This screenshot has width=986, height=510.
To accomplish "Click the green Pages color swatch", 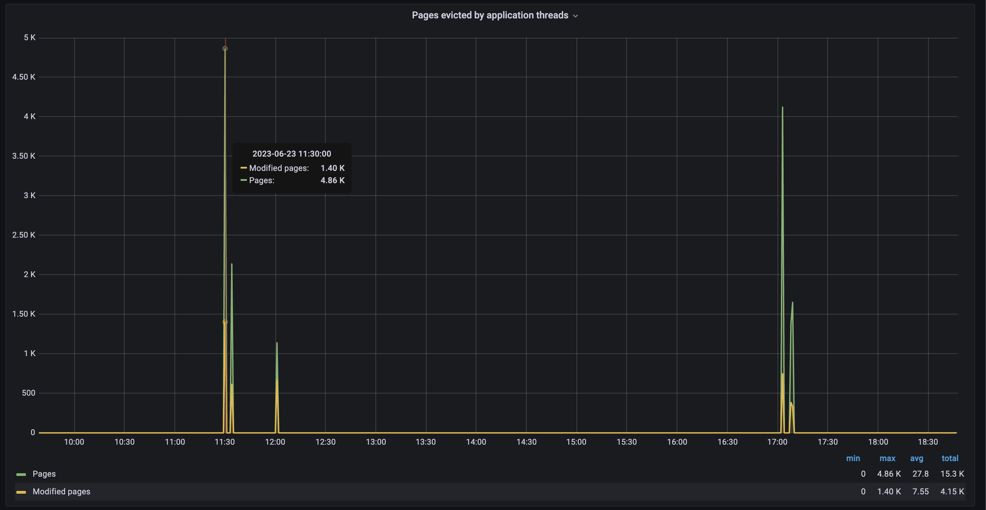I will coord(21,474).
